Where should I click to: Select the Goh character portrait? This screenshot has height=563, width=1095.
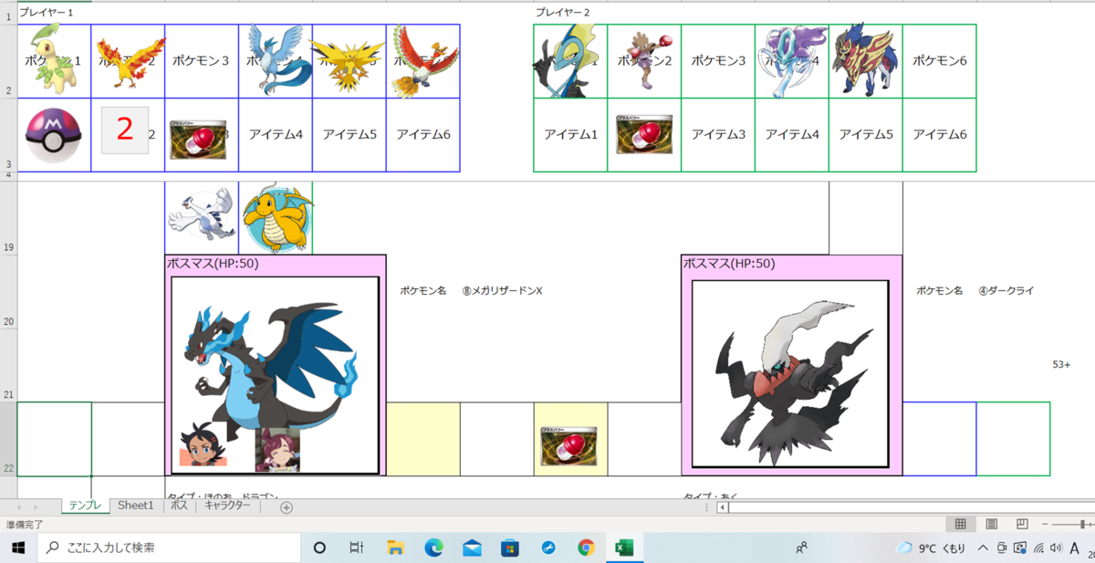(x=203, y=445)
